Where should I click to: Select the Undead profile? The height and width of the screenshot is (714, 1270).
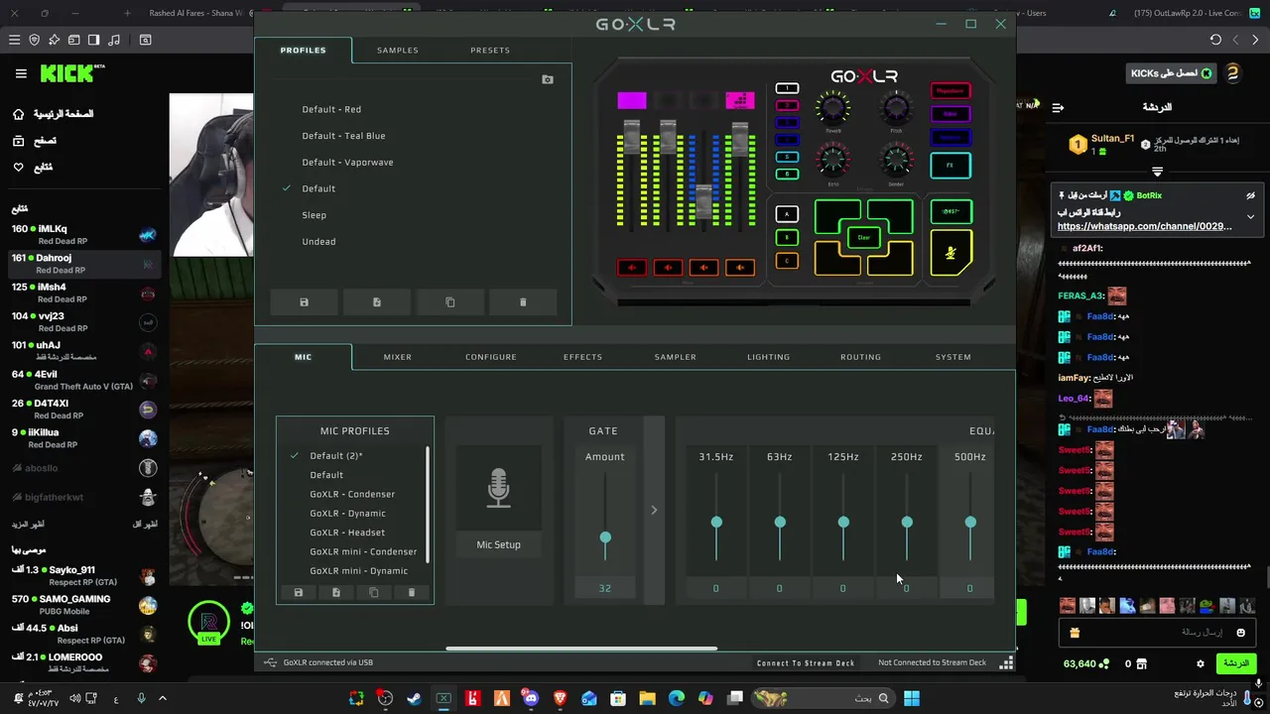point(319,241)
